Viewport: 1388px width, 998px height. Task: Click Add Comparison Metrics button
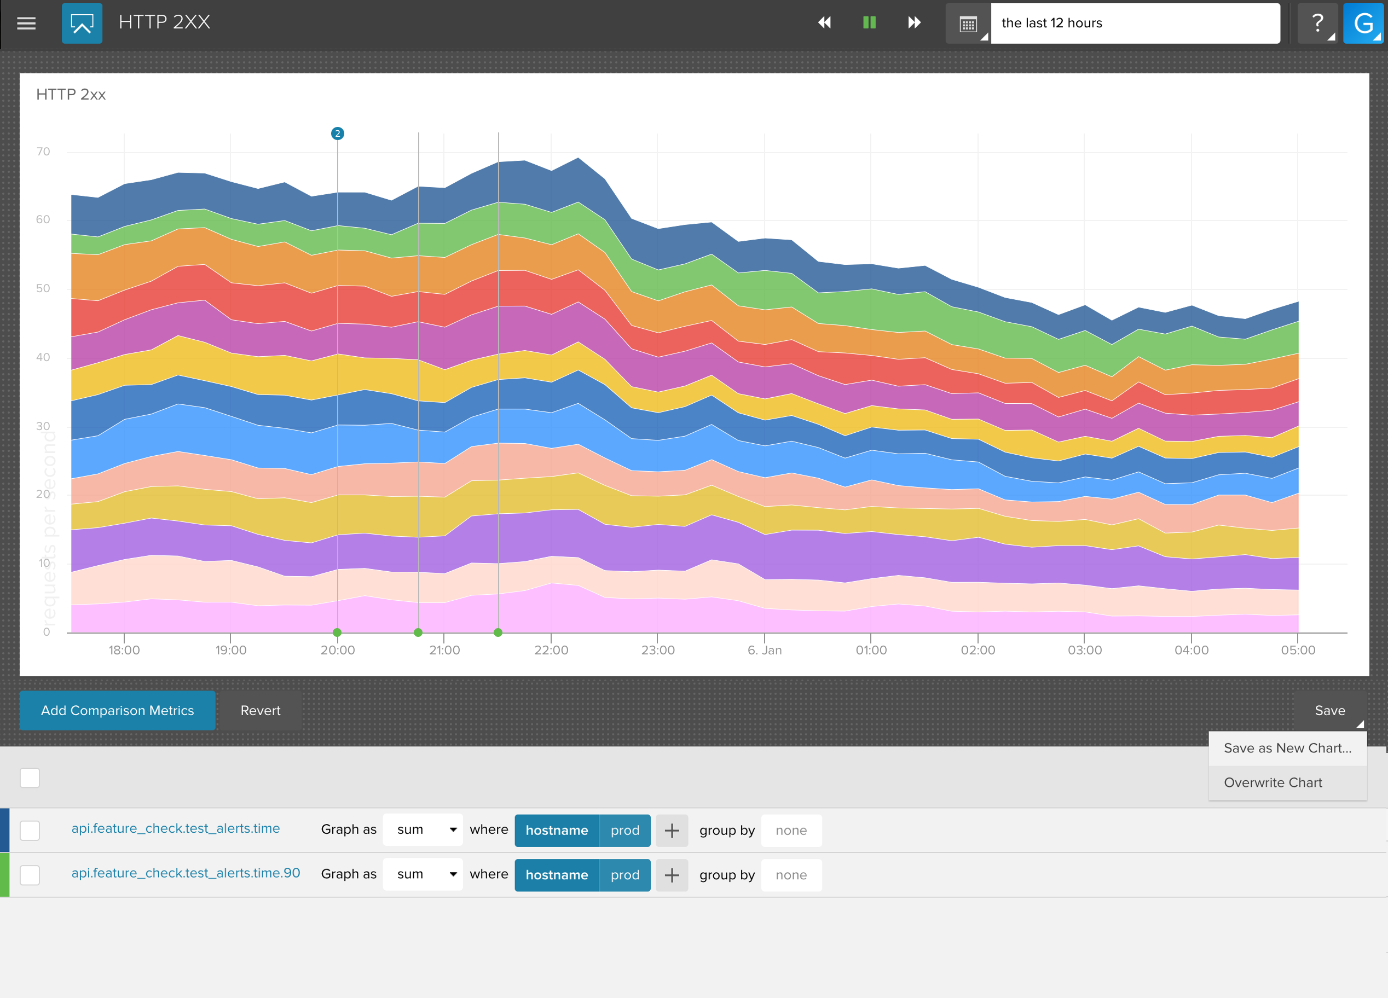(x=118, y=710)
